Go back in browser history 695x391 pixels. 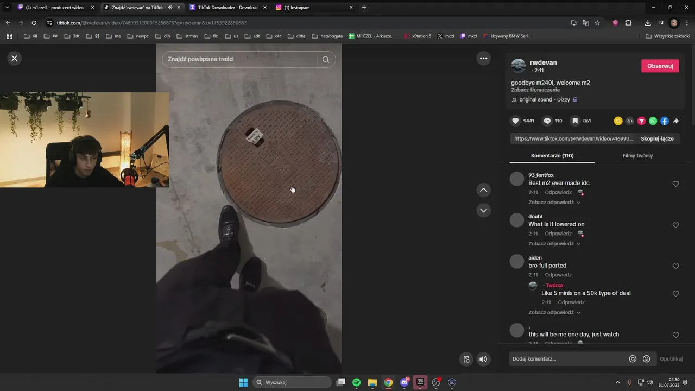point(8,23)
